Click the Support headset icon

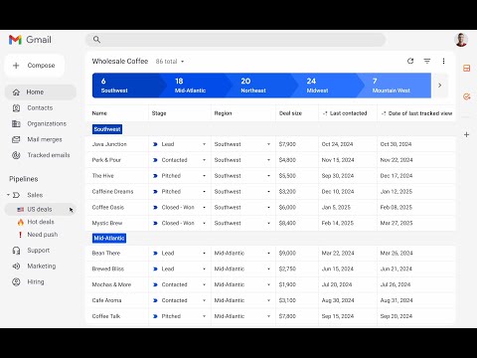16,251
